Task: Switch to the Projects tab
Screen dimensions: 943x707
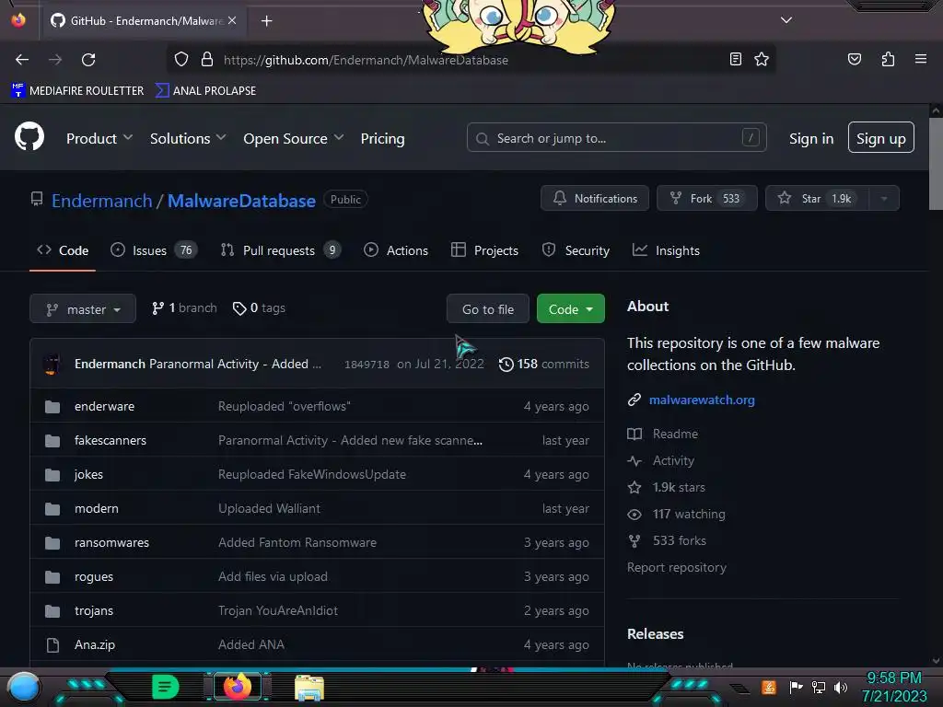Action: click(x=484, y=250)
